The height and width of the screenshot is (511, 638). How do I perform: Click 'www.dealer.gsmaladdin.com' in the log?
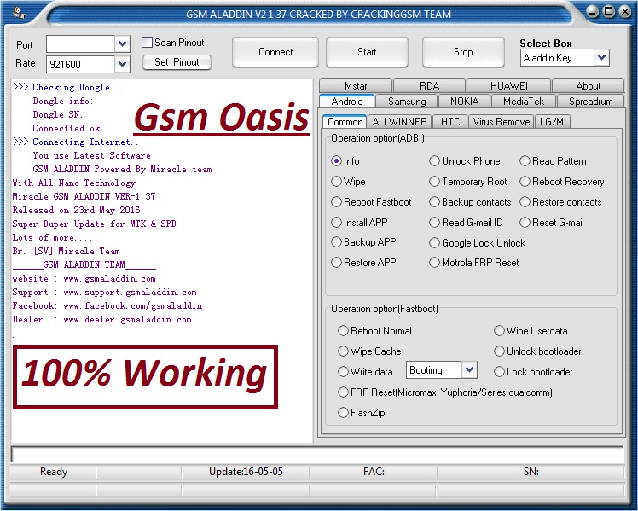tap(127, 319)
